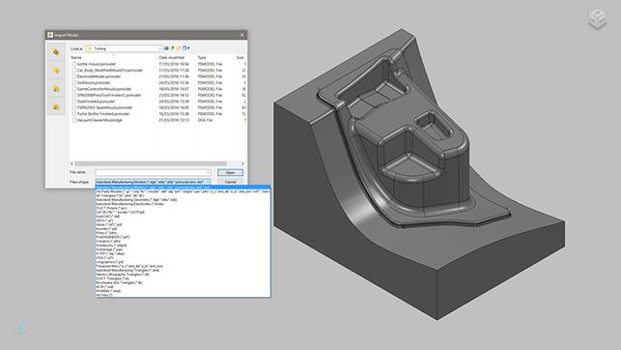
Task: Choose highlighted Autodesk Manufacturing Models file type
Action: click(183, 188)
